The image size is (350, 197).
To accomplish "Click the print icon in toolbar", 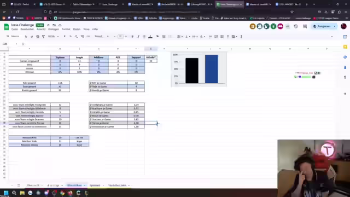I will pos(38,37).
